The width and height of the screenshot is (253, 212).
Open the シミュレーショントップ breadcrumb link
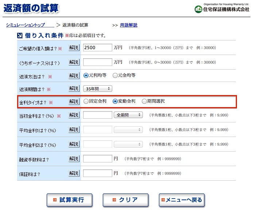[x=30, y=25]
